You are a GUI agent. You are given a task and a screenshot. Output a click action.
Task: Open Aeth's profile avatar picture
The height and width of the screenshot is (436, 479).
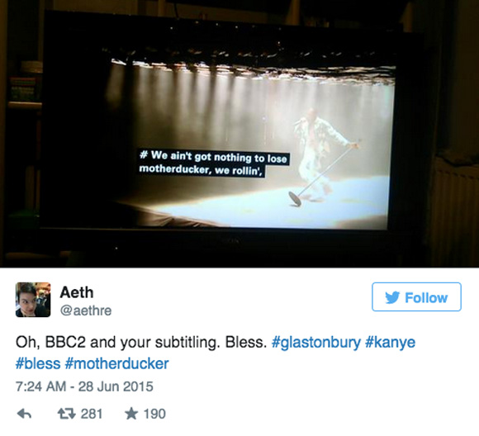33,300
